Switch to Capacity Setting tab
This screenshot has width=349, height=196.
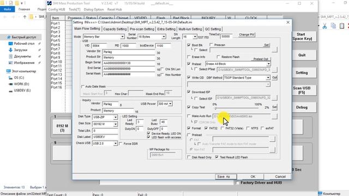click(115, 29)
